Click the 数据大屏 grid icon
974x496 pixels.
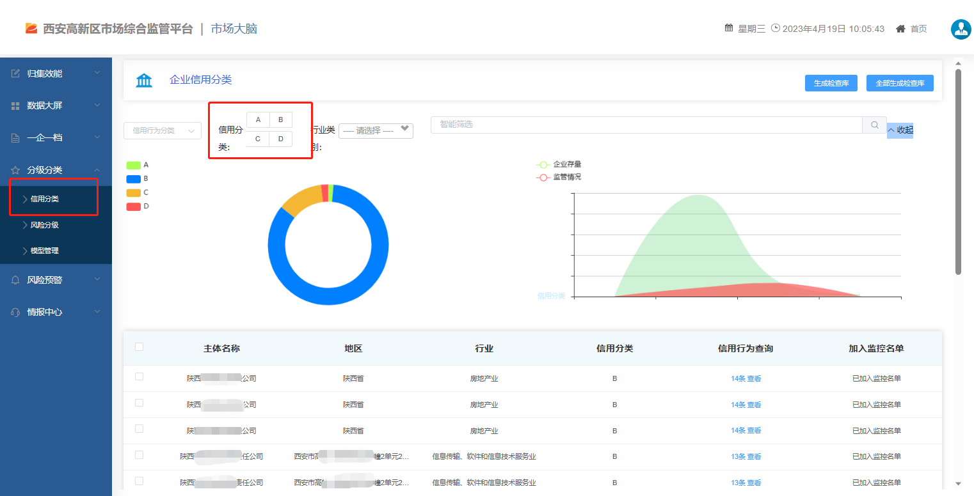[16, 105]
